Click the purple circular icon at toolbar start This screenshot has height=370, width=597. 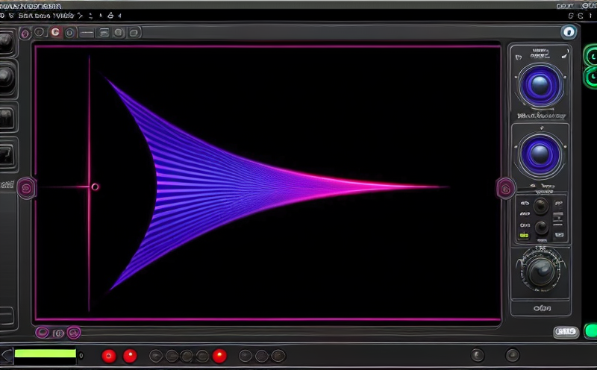pyautogui.click(x=25, y=33)
